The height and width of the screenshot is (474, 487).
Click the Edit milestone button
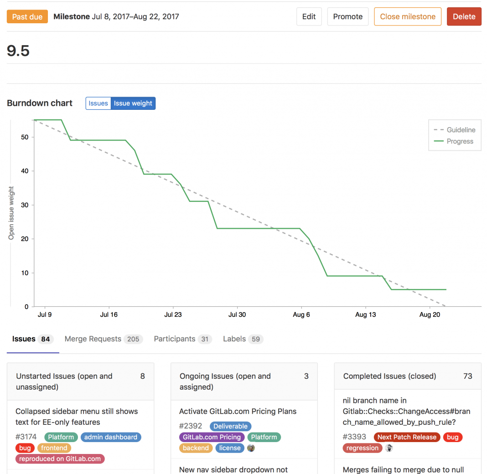309,16
